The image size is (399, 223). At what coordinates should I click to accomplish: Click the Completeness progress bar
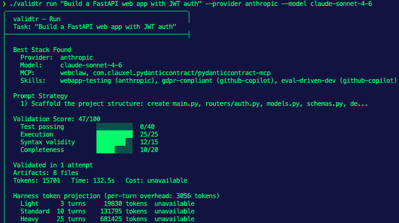click(115, 150)
